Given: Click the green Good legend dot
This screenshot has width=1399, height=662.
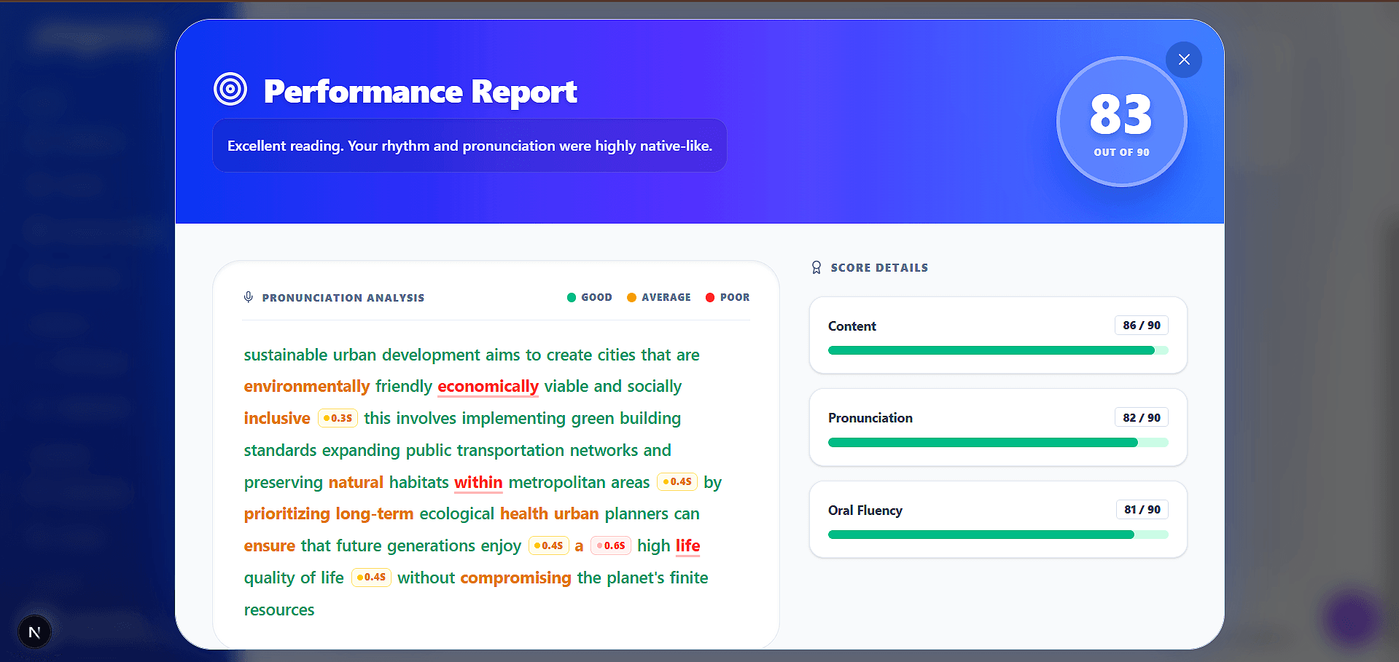Looking at the screenshot, I should (x=572, y=297).
